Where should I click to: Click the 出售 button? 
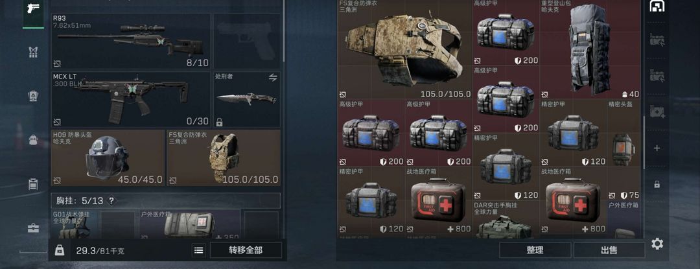[x=609, y=250]
